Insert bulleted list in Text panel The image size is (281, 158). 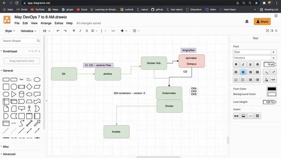(243, 80)
